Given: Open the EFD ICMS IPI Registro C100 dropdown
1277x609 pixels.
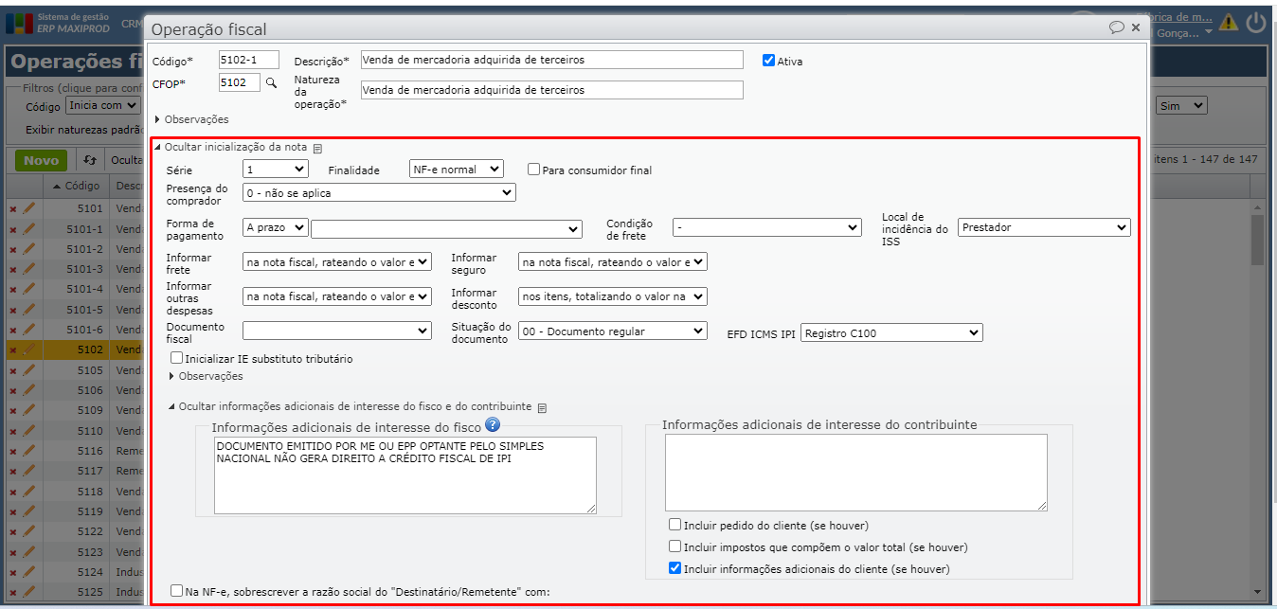Looking at the screenshot, I should [x=891, y=332].
